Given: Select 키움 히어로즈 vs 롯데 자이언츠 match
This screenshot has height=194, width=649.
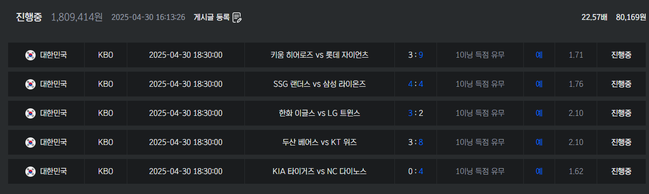Looking at the screenshot, I should (320, 55).
